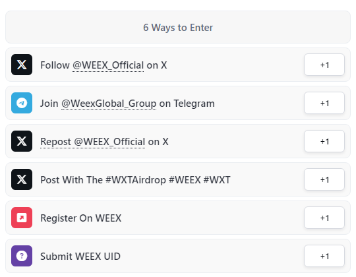The image size is (356, 277).
Task: Click the purple question icon for Submit WEEX UID
Action: click(22, 256)
